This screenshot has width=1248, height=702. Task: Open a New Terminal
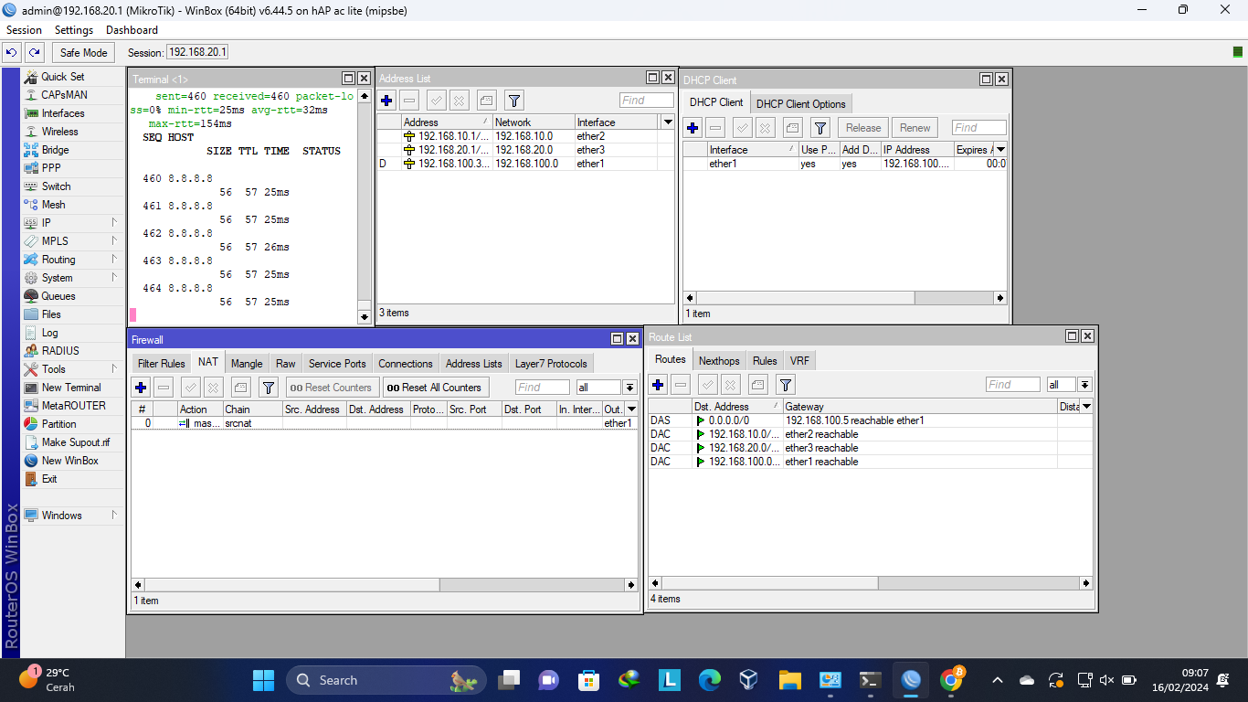click(72, 388)
